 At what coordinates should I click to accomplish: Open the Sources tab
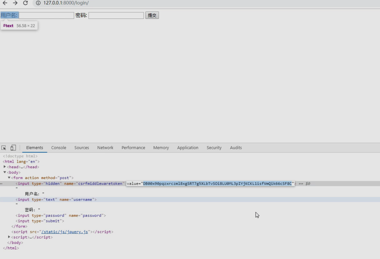coord(82,148)
